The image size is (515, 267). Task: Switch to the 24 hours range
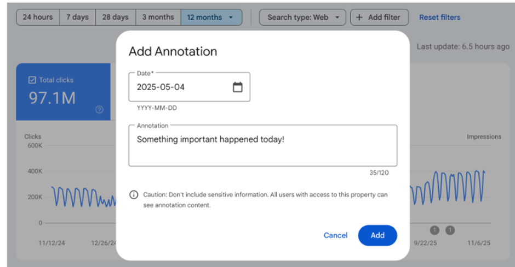pyautogui.click(x=37, y=17)
